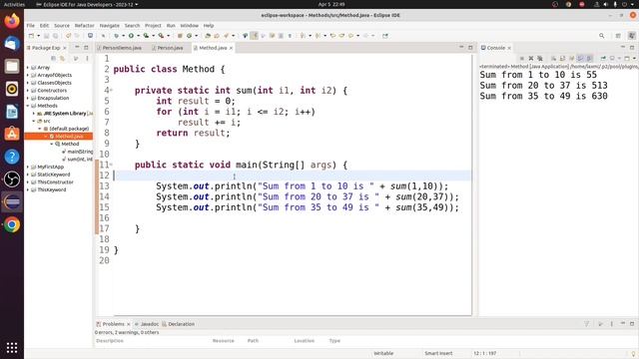639x359 pixels.
Task: Open the Debug button dropdown arrow
Action: coord(123,36)
